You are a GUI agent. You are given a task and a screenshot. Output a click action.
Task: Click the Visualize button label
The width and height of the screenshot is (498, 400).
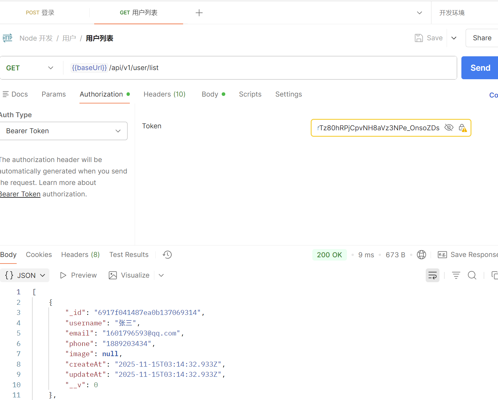(x=135, y=275)
